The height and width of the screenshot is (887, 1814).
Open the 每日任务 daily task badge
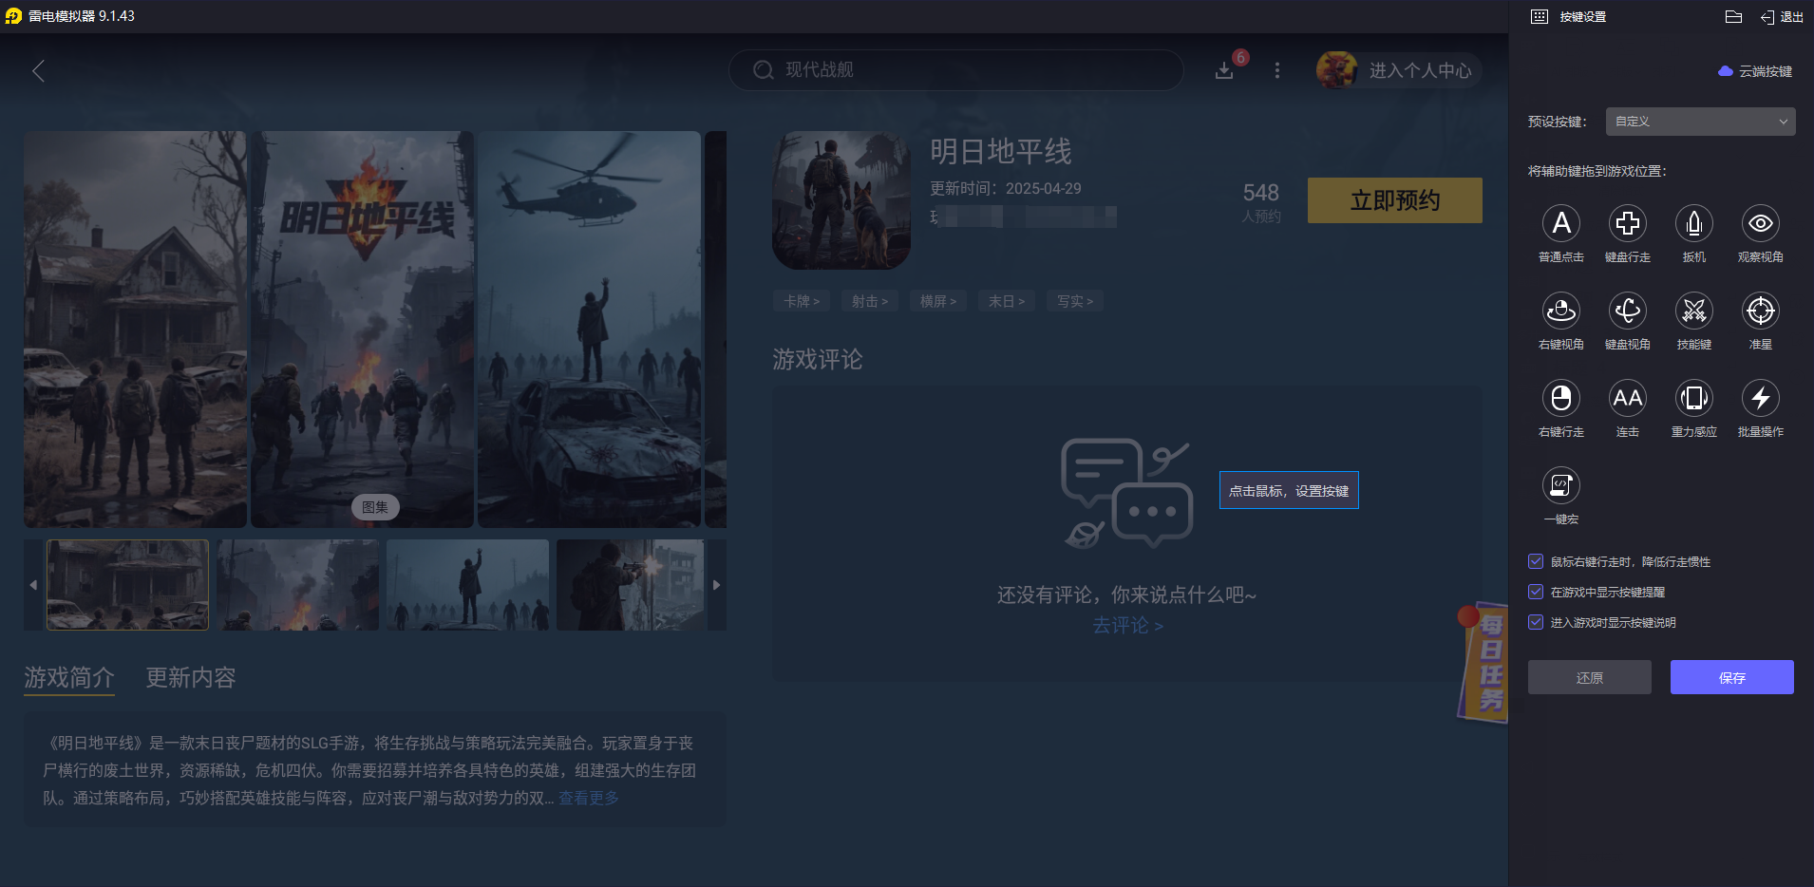(1483, 662)
